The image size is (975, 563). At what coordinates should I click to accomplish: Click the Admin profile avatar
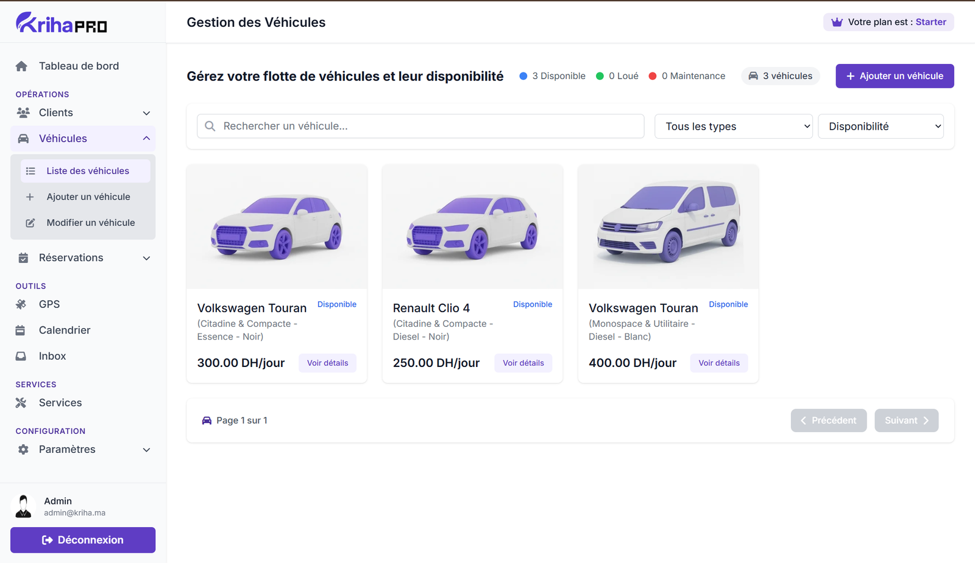[23, 506]
